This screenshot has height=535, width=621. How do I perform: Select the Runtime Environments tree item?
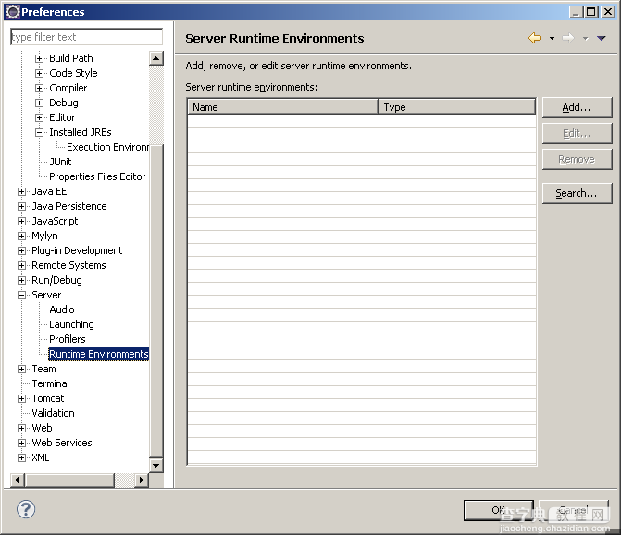coord(99,354)
